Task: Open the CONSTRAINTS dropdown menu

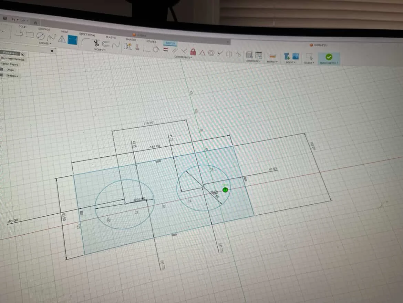Action: [x=183, y=57]
